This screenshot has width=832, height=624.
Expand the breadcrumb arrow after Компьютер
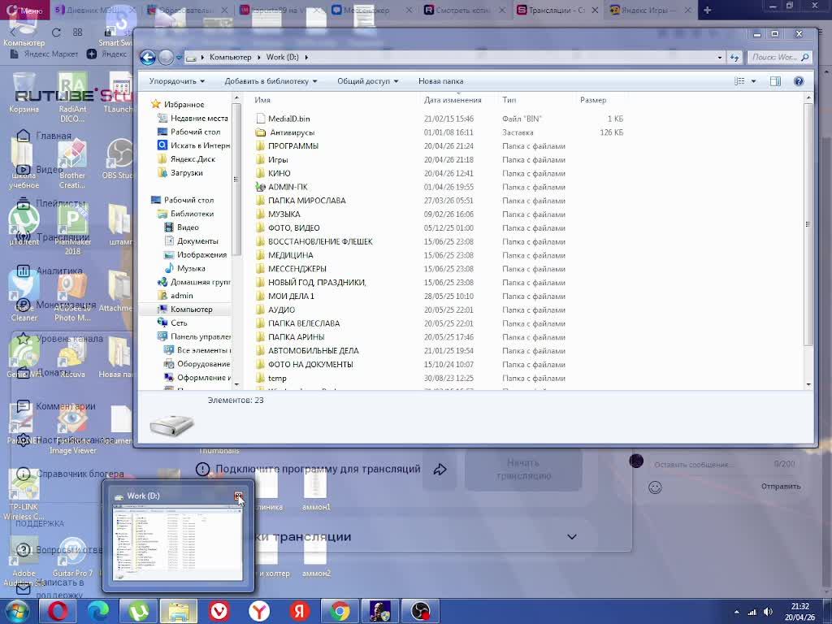tap(258, 58)
